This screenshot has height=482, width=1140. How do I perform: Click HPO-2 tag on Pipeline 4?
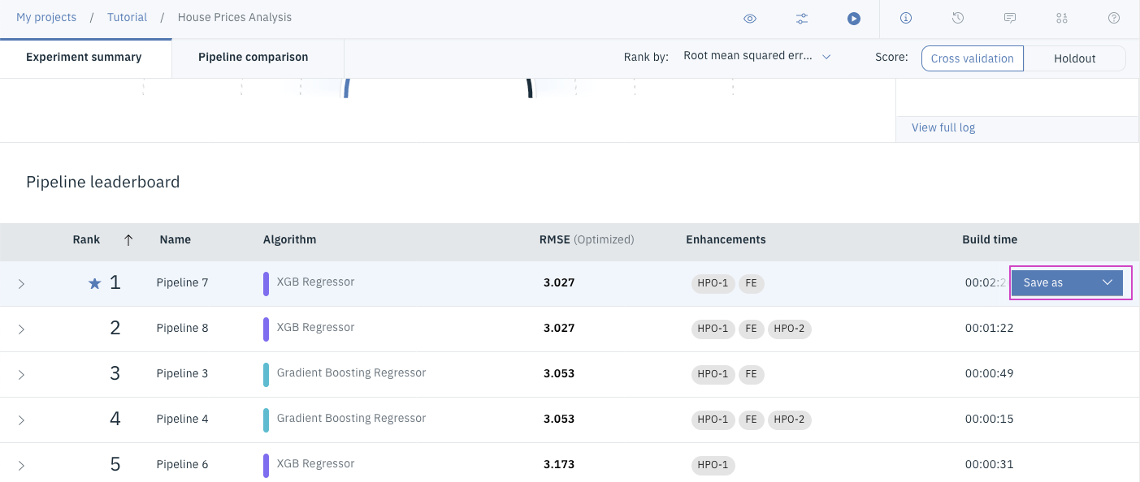pos(789,420)
